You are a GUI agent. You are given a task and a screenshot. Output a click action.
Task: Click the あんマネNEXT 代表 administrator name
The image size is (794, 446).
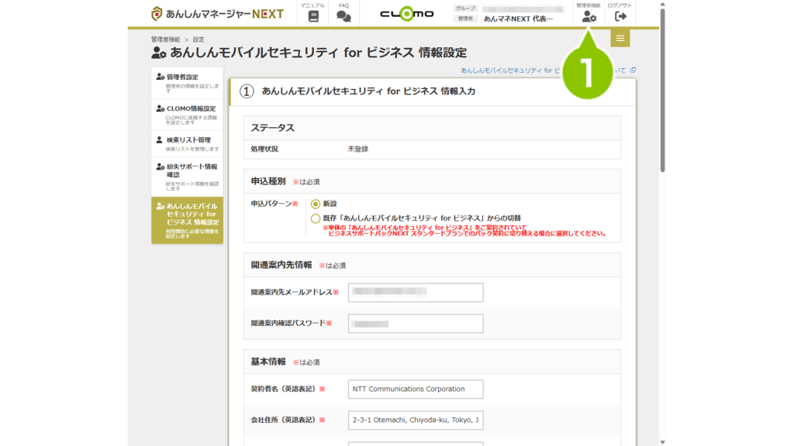(x=518, y=19)
